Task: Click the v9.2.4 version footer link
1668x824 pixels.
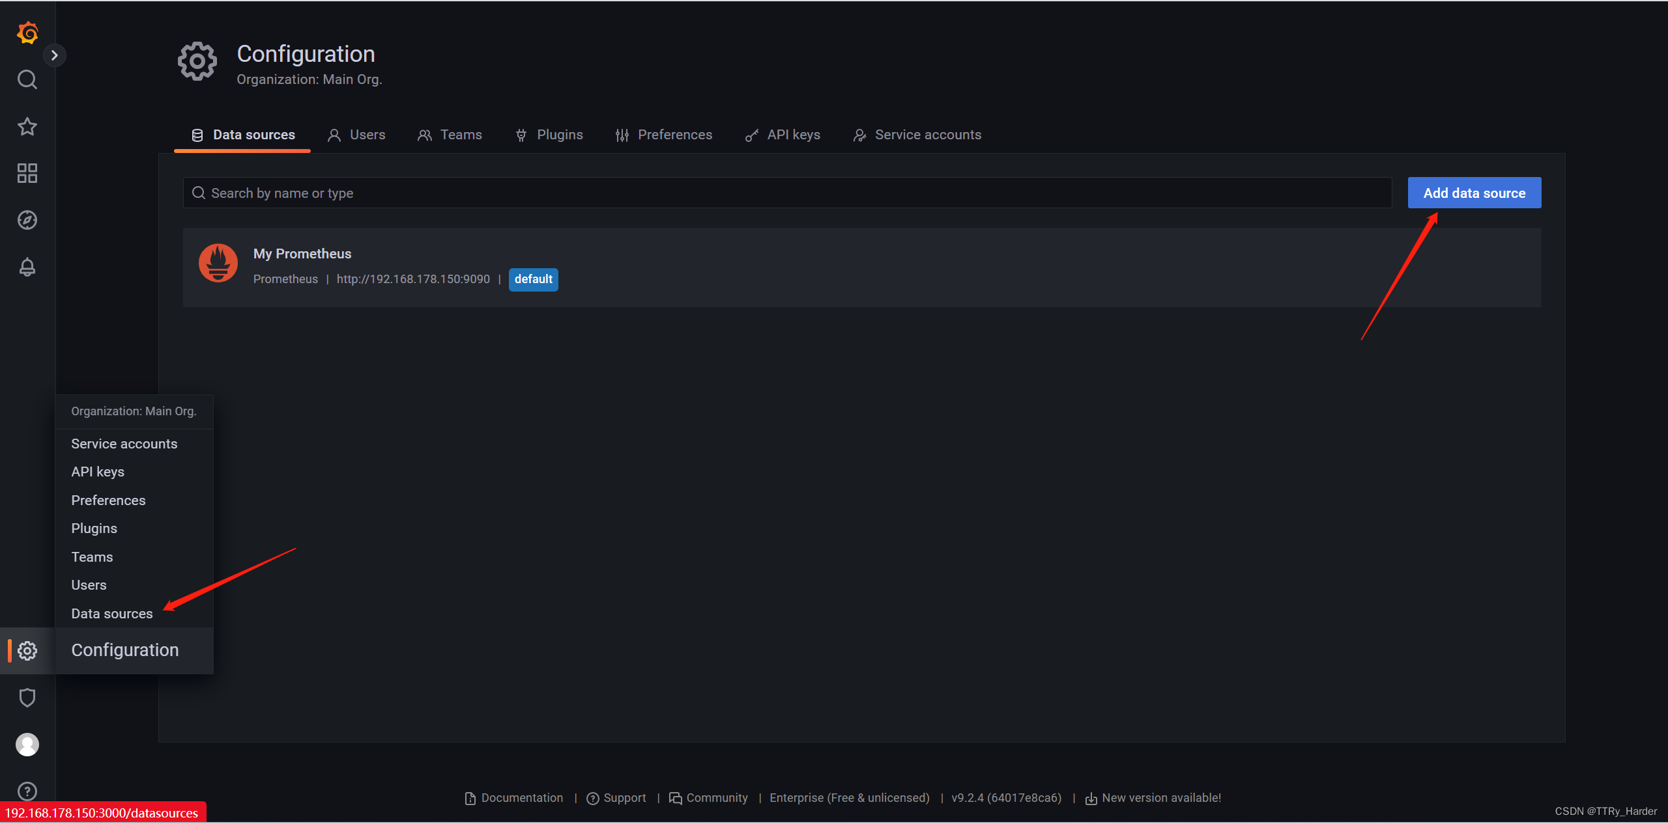Action: click(1007, 798)
